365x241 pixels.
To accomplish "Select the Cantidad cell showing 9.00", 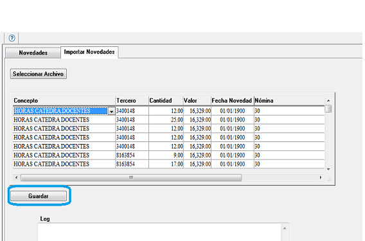I will [166, 155].
